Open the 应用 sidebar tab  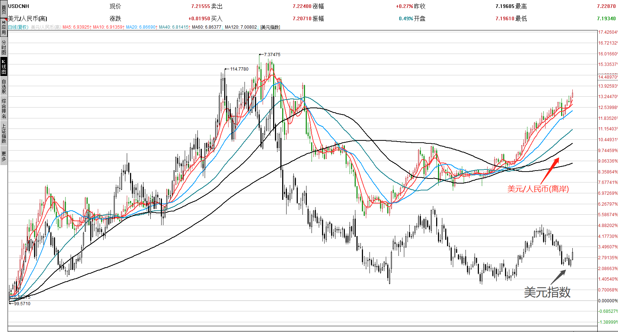(x=4, y=28)
